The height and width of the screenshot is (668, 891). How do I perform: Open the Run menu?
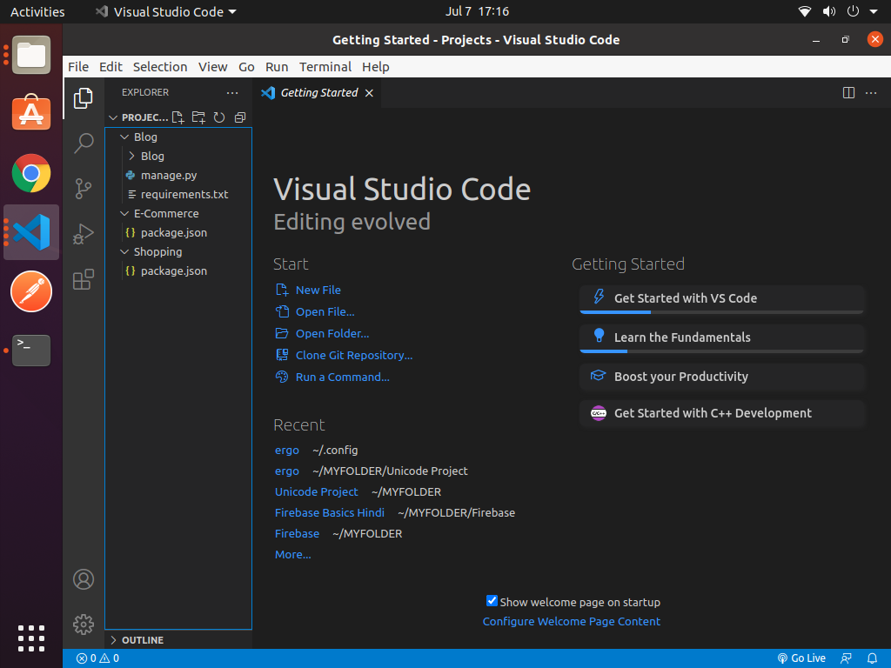click(x=277, y=67)
